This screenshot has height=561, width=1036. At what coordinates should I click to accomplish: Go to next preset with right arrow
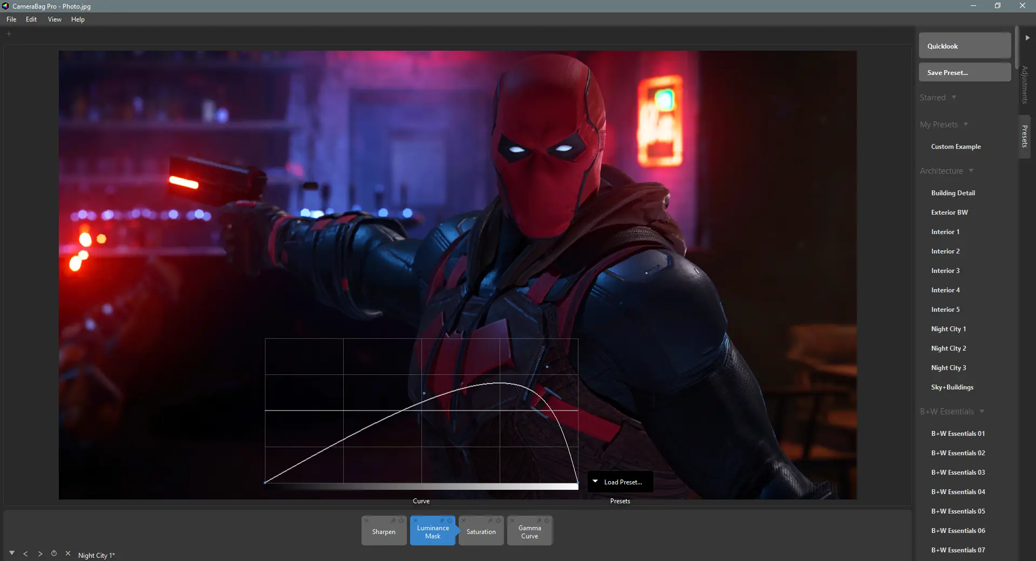click(40, 554)
